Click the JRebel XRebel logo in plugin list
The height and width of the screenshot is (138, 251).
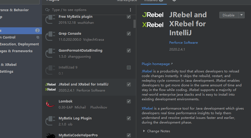[50, 87]
